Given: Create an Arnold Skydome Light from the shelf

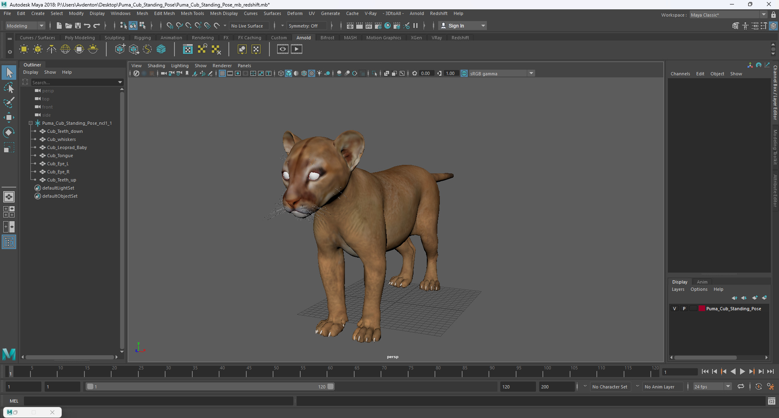Looking at the screenshot, I should (65, 49).
